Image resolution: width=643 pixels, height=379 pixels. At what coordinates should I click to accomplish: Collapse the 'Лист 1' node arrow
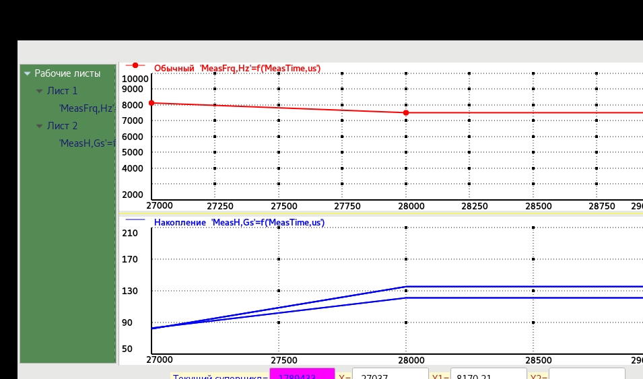coord(39,91)
